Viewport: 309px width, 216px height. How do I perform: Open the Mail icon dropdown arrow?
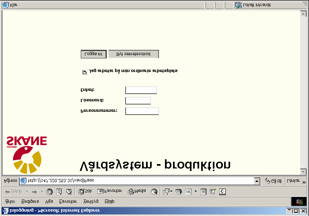pos(171,191)
